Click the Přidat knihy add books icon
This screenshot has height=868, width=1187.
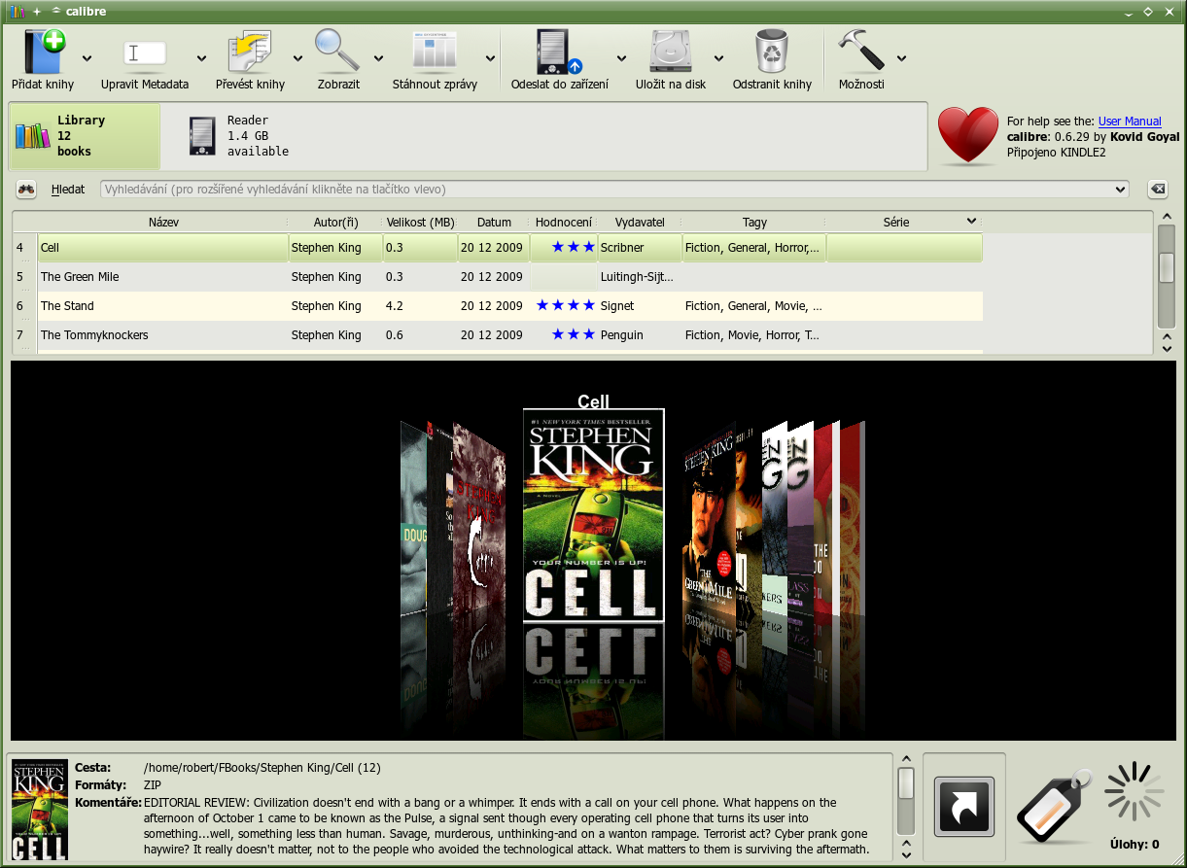click(x=43, y=52)
